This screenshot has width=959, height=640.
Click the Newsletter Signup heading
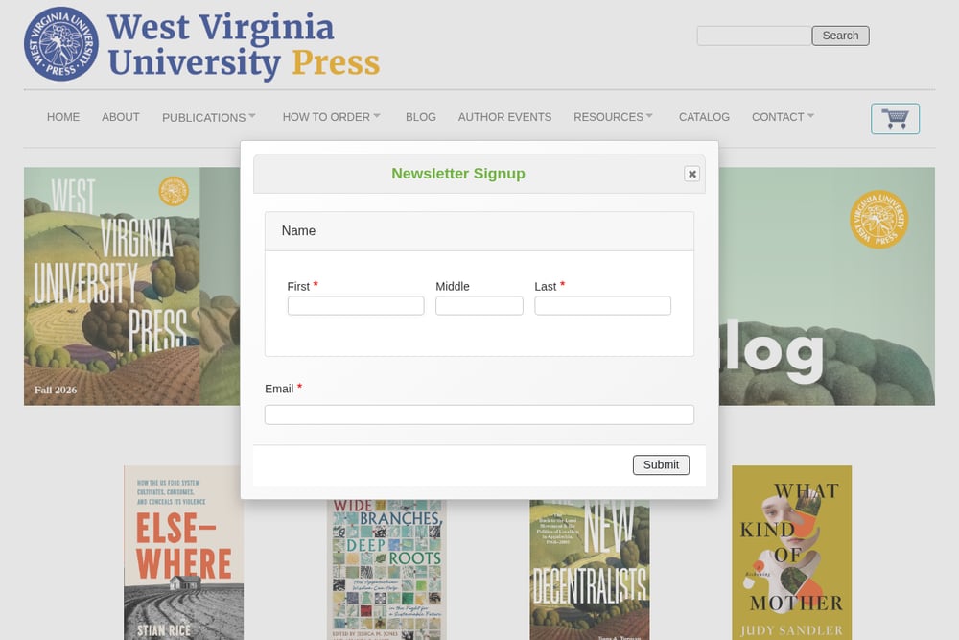[458, 174]
